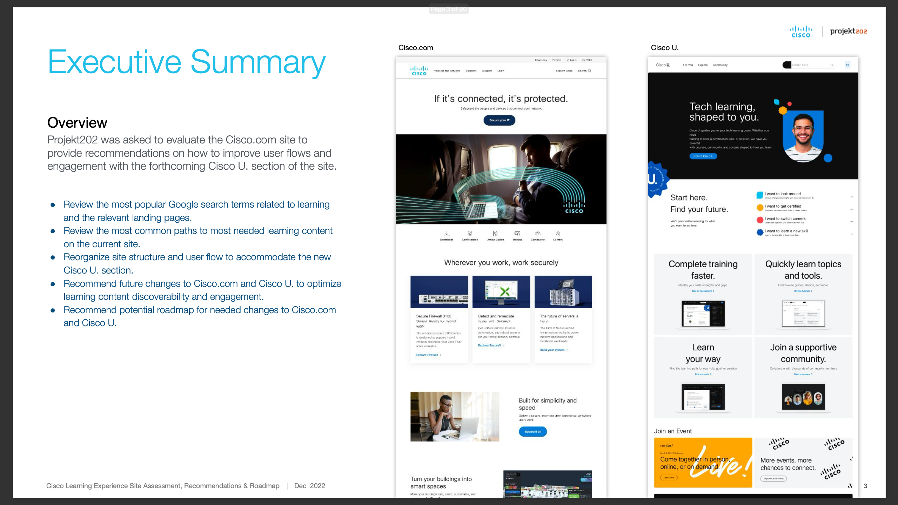Screen dimensions: 898x505
Task: Click the 'Executive Summary' heading
Action: pos(187,62)
